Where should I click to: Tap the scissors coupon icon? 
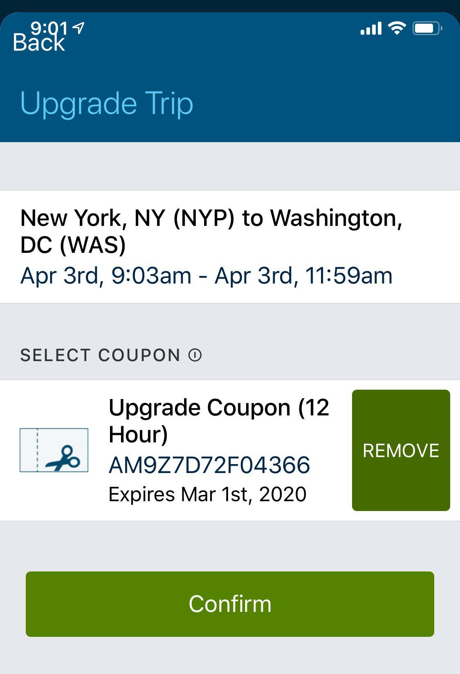tap(54, 450)
